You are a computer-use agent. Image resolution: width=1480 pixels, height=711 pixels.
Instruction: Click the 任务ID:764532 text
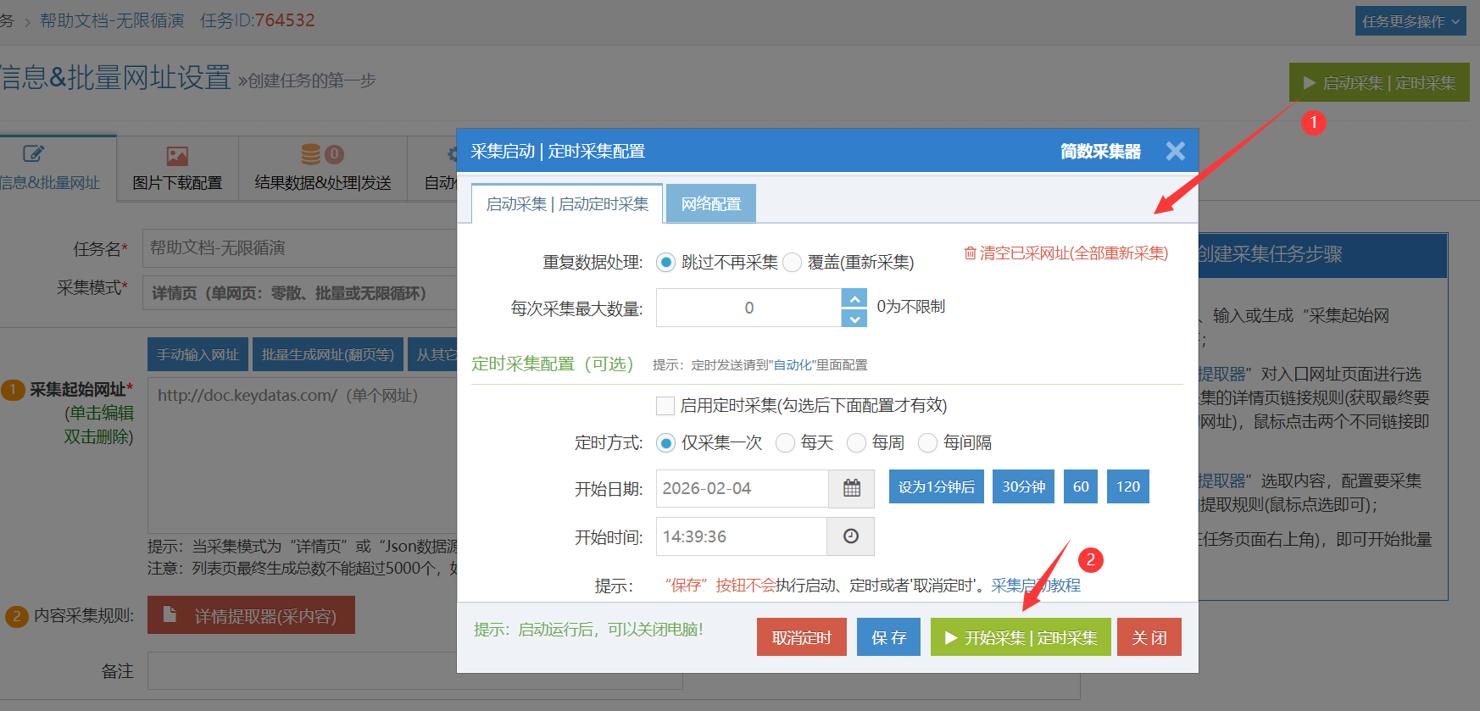coord(257,20)
